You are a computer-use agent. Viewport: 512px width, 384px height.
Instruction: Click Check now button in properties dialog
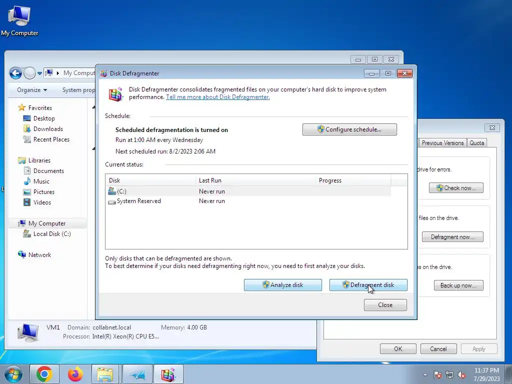456,188
